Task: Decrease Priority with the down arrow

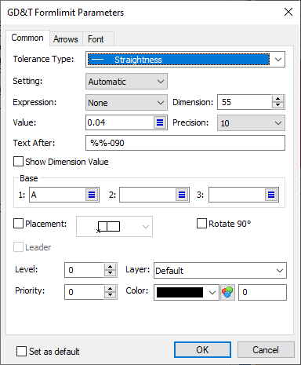Action: [x=110, y=295]
